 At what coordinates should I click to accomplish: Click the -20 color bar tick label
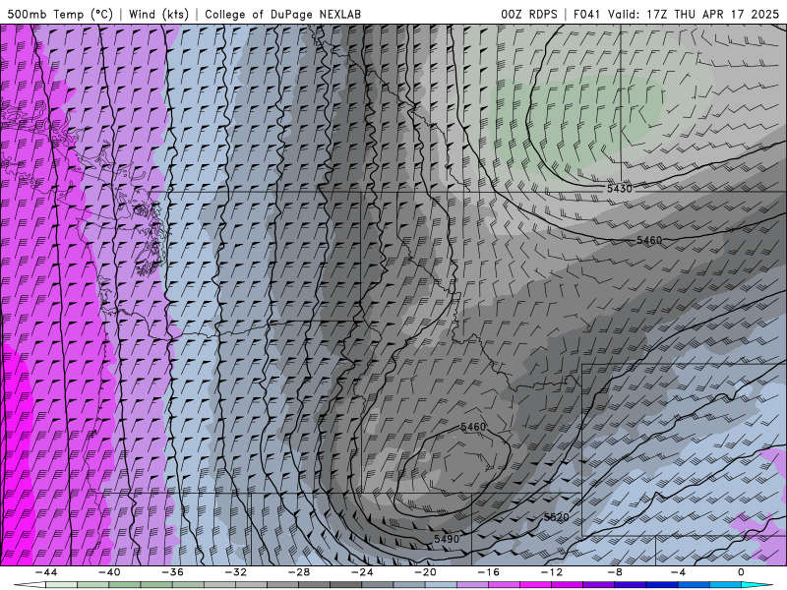426,572
